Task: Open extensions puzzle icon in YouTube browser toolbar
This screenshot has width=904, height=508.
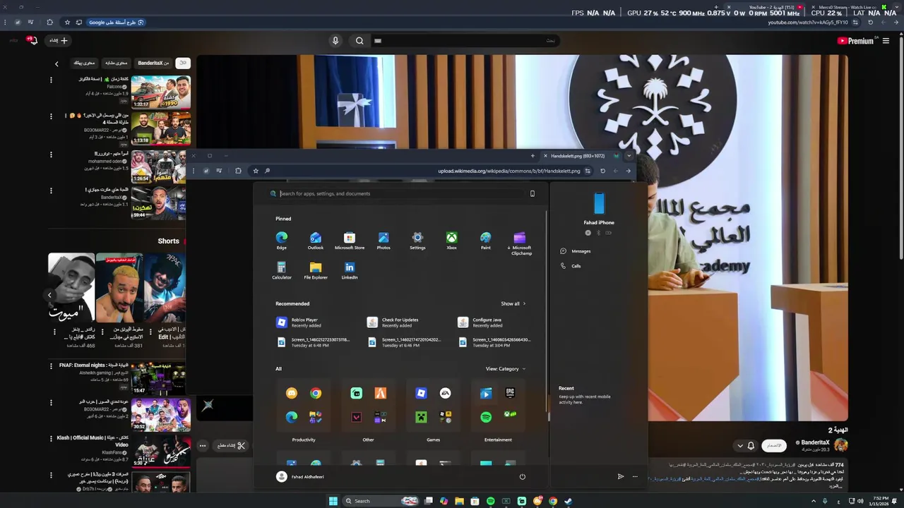Action: coord(49,23)
